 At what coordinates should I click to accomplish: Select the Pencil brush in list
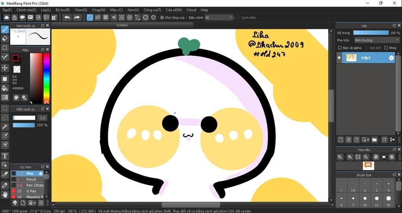pyautogui.click(x=31, y=179)
